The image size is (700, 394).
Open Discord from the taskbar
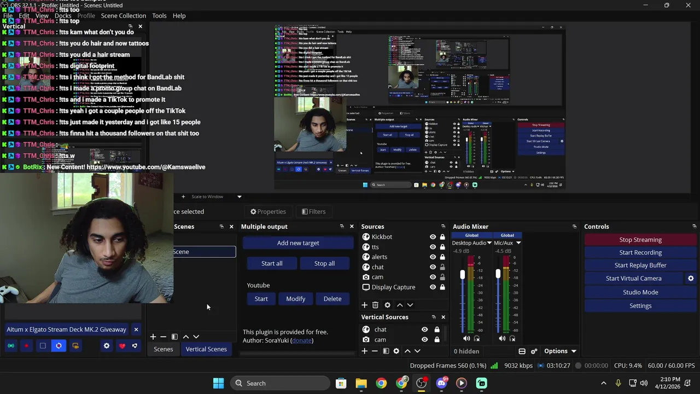click(441, 383)
